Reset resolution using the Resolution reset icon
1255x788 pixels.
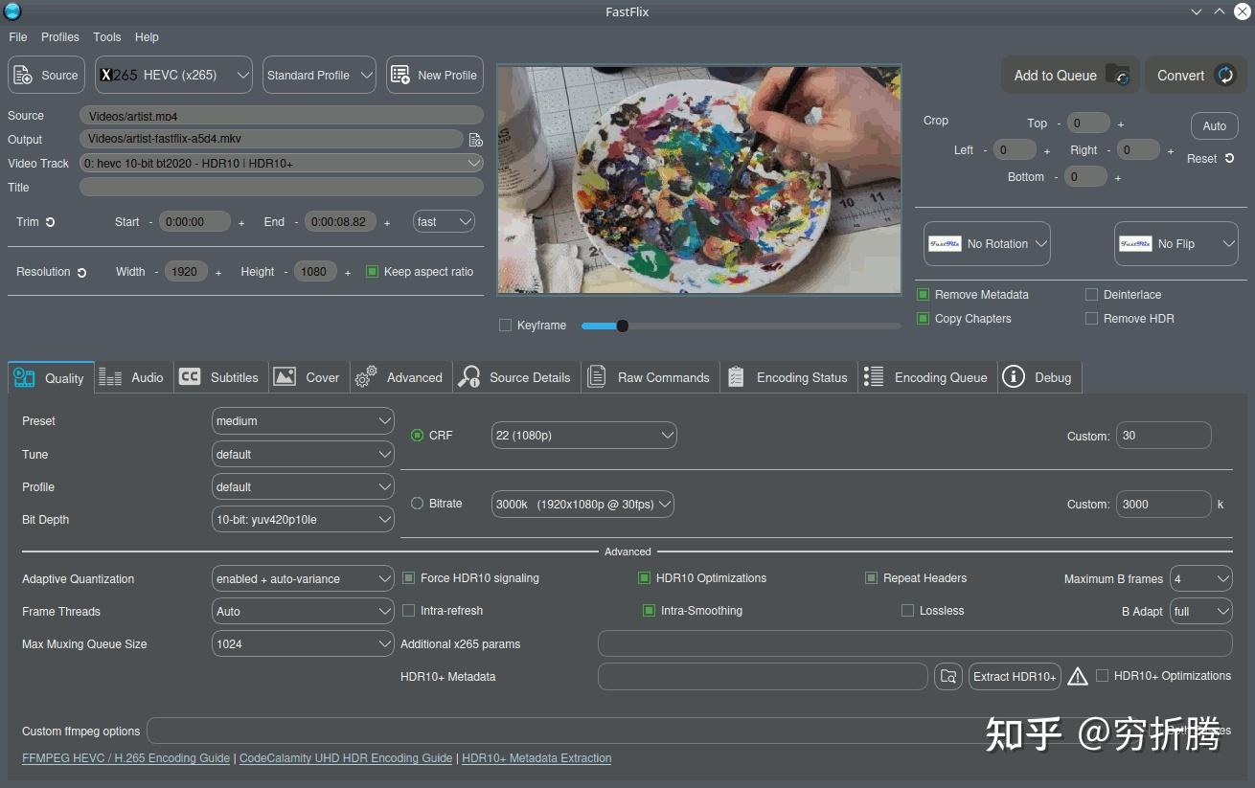coord(82,273)
